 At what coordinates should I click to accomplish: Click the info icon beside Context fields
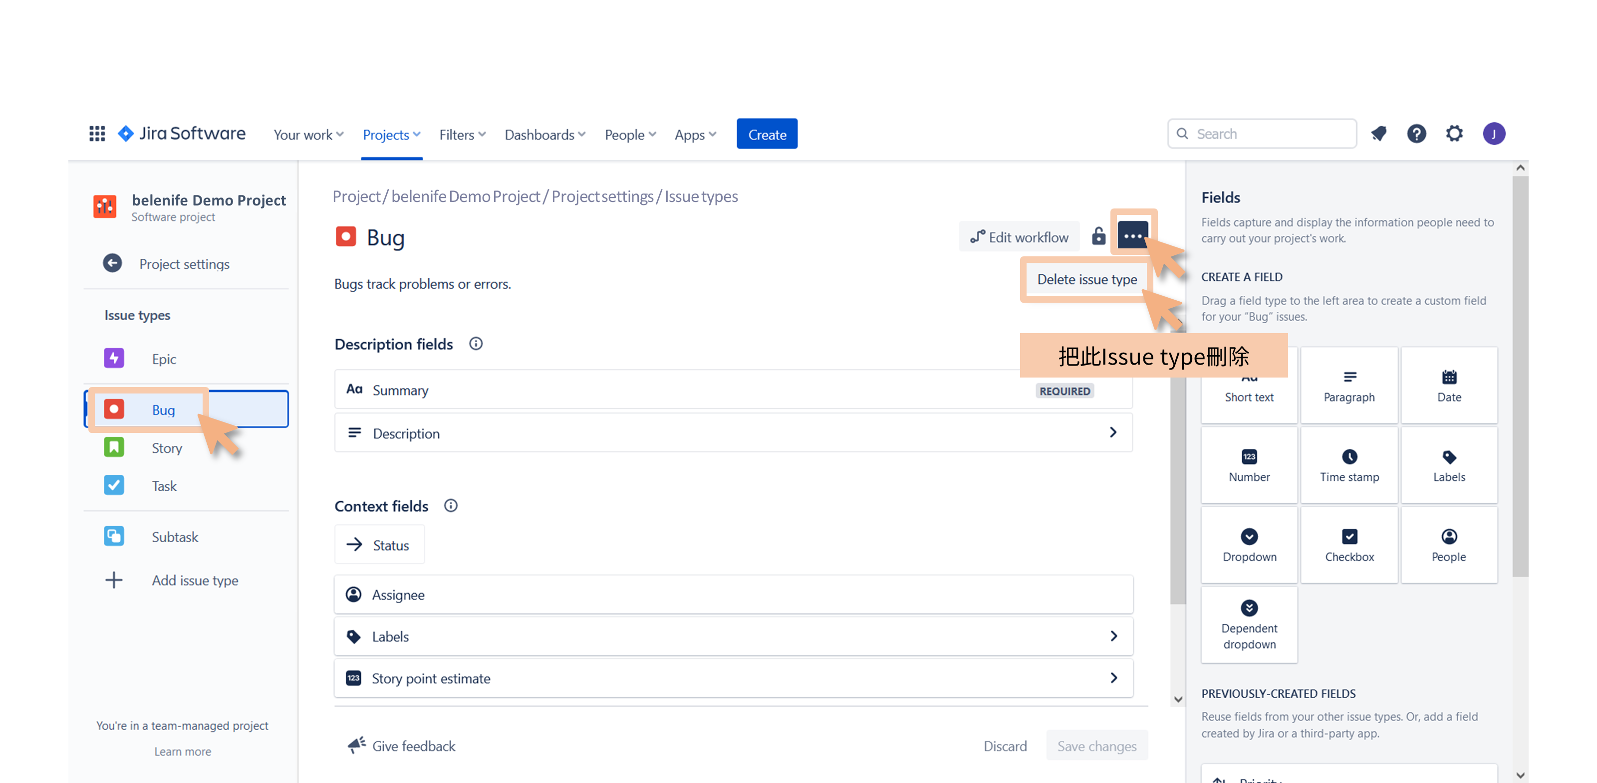pyautogui.click(x=451, y=506)
